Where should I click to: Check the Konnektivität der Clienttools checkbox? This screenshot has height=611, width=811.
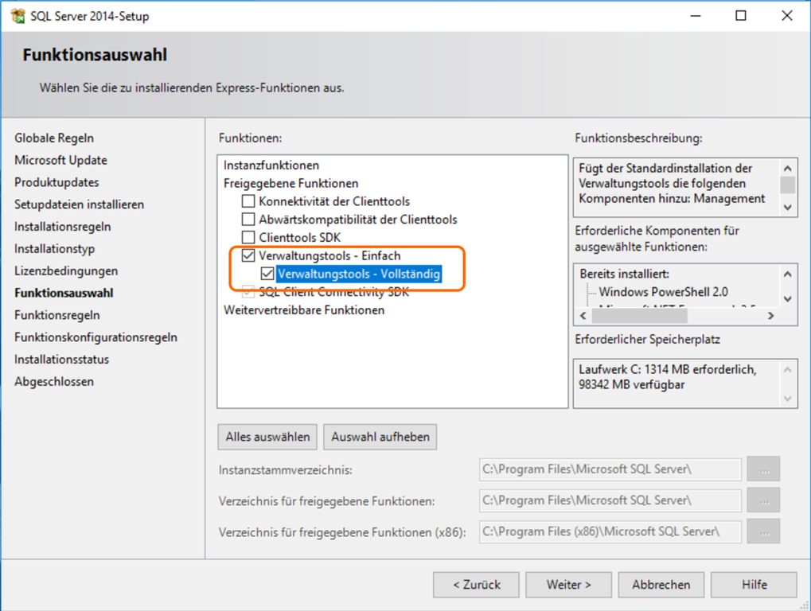click(x=249, y=202)
